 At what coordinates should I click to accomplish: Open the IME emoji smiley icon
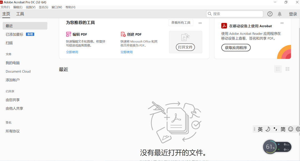coord(291,129)
